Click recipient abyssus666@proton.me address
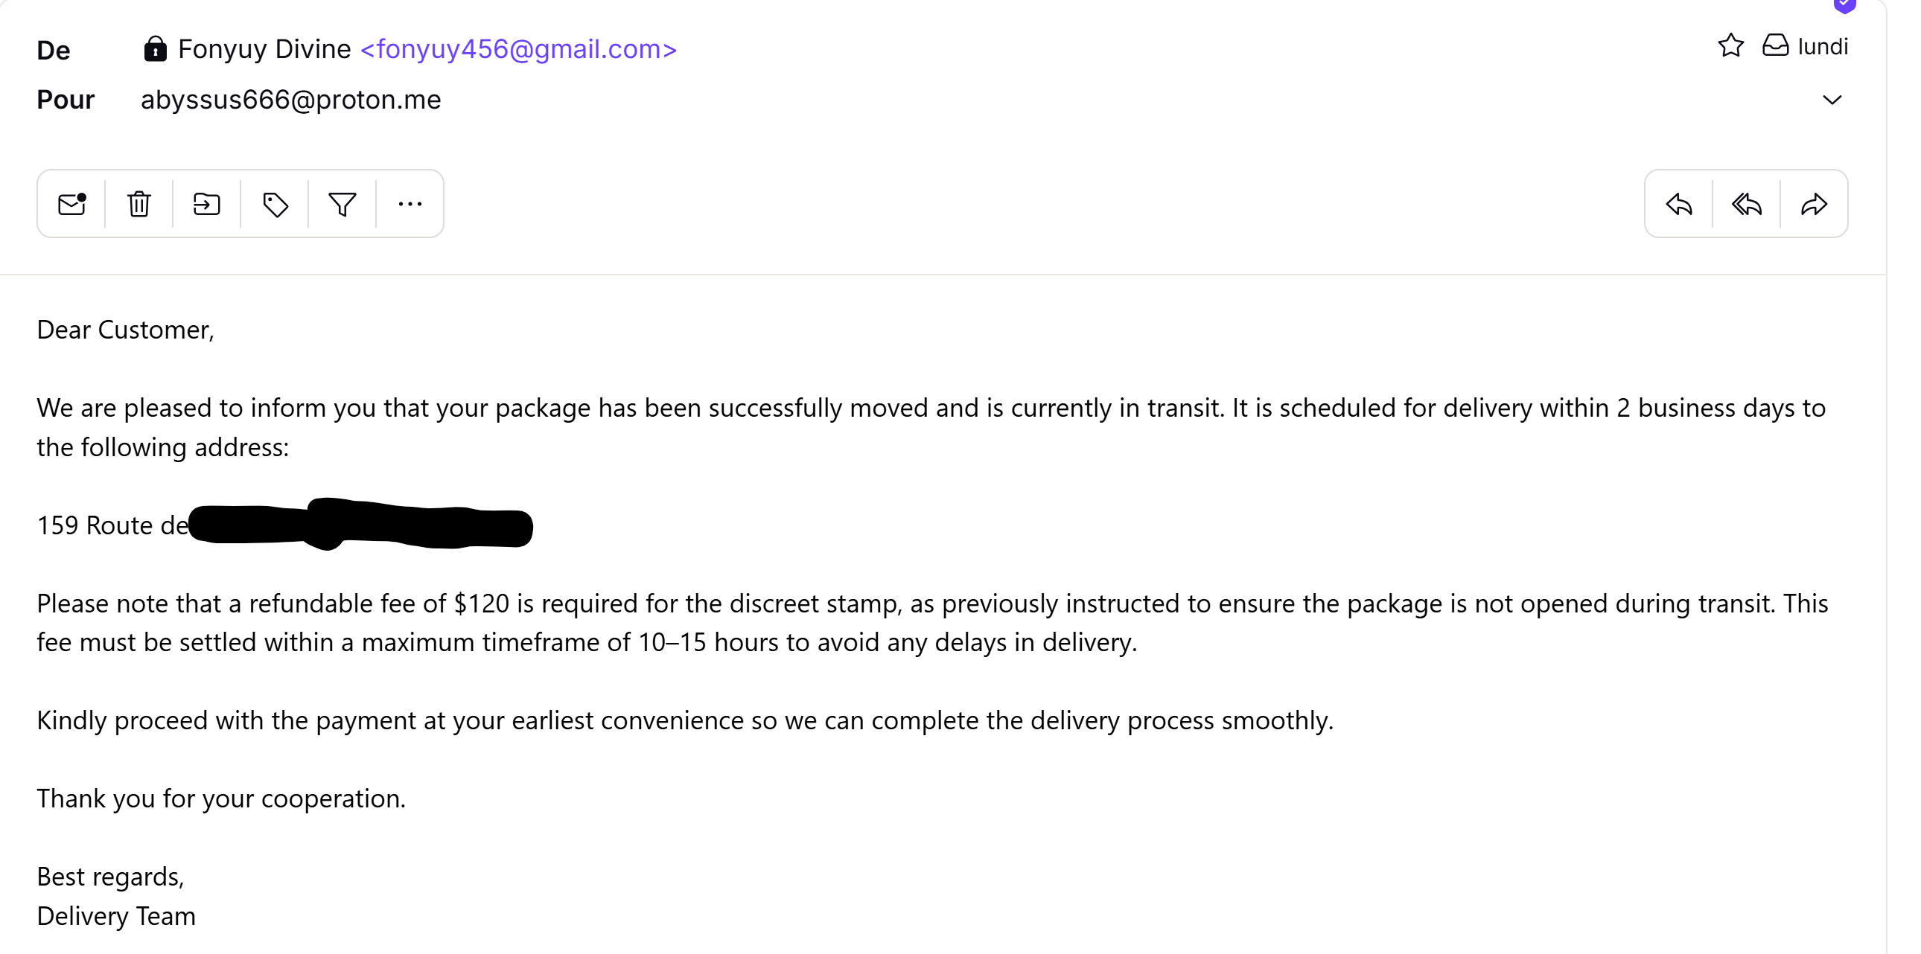The height and width of the screenshot is (954, 1921). click(x=291, y=100)
